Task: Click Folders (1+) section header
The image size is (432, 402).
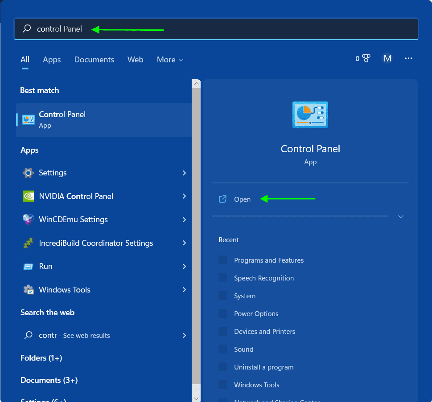Action: (x=41, y=358)
